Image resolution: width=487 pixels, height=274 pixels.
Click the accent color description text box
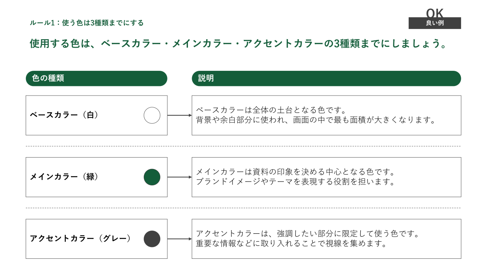[x=326, y=239]
